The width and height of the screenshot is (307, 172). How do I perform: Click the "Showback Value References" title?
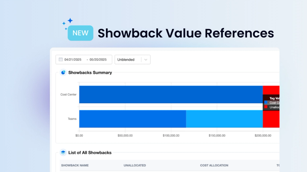click(186, 33)
